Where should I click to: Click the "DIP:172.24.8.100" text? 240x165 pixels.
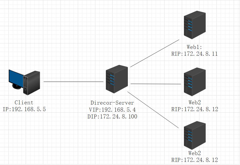(112, 117)
